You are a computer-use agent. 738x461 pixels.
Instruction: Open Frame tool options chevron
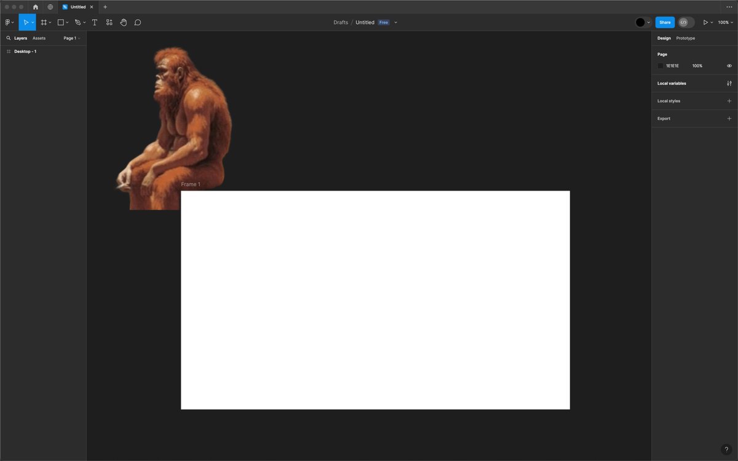(x=50, y=23)
